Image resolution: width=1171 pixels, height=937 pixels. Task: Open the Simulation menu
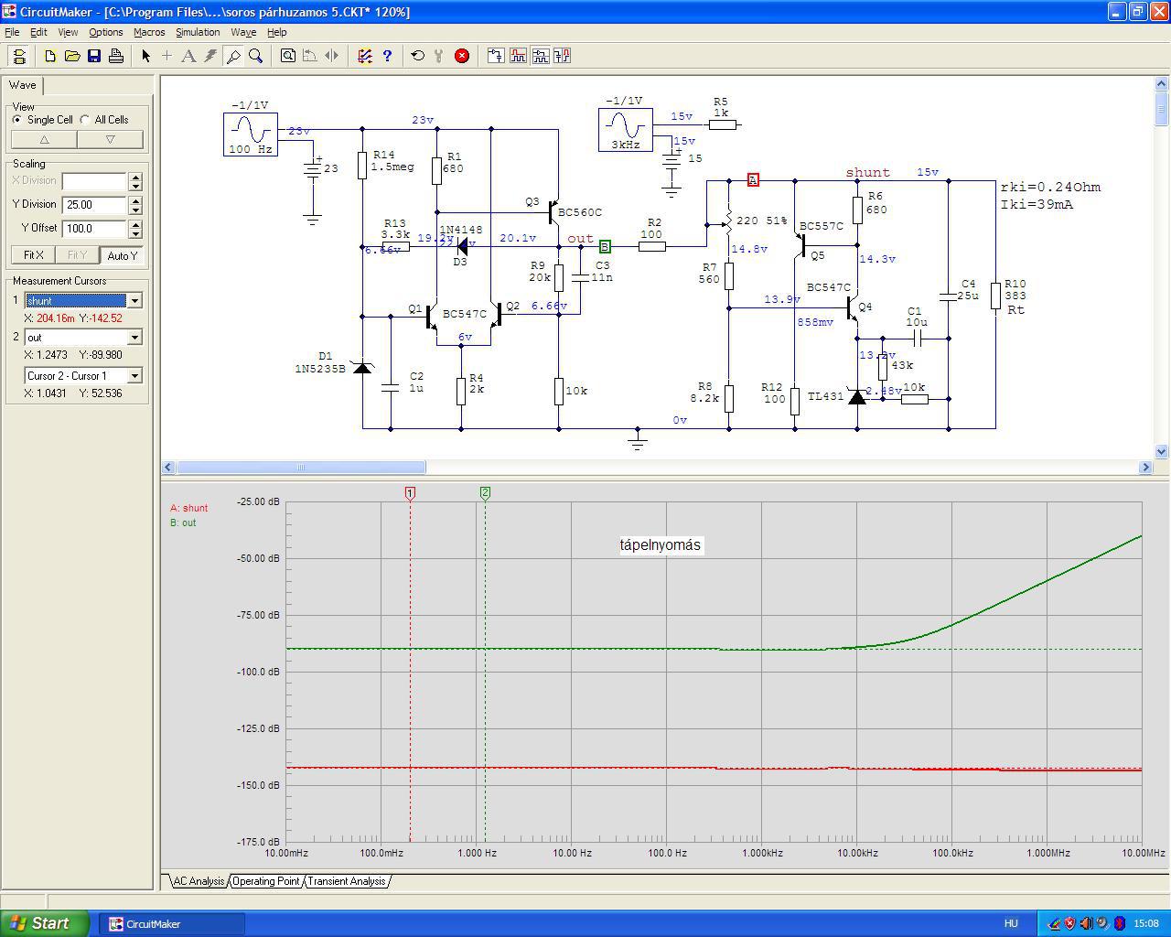tap(198, 32)
